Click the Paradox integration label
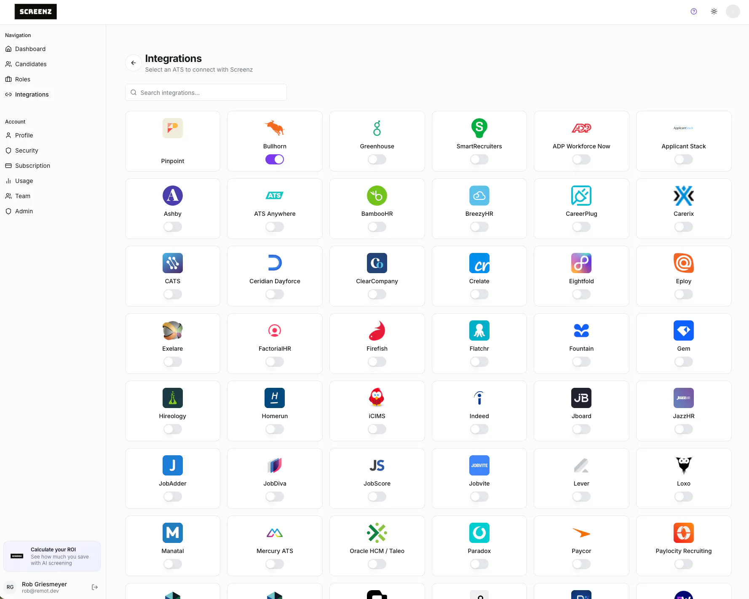 pos(479,551)
